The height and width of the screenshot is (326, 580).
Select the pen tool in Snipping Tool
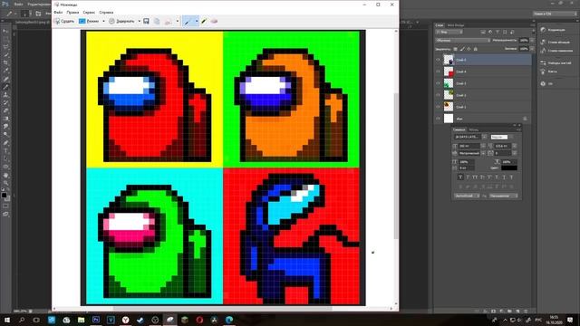pyautogui.click(x=188, y=22)
